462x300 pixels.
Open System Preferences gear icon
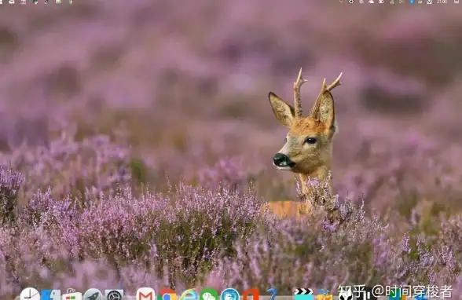click(x=115, y=295)
